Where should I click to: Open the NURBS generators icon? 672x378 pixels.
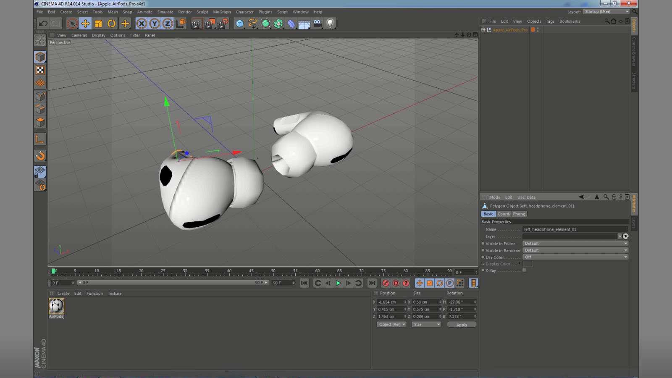click(x=265, y=24)
